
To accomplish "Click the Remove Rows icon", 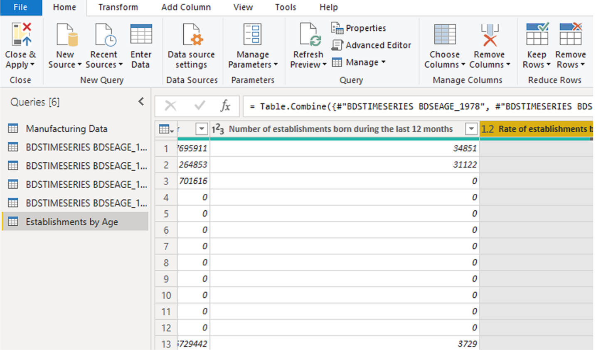I will pyautogui.click(x=570, y=34).
